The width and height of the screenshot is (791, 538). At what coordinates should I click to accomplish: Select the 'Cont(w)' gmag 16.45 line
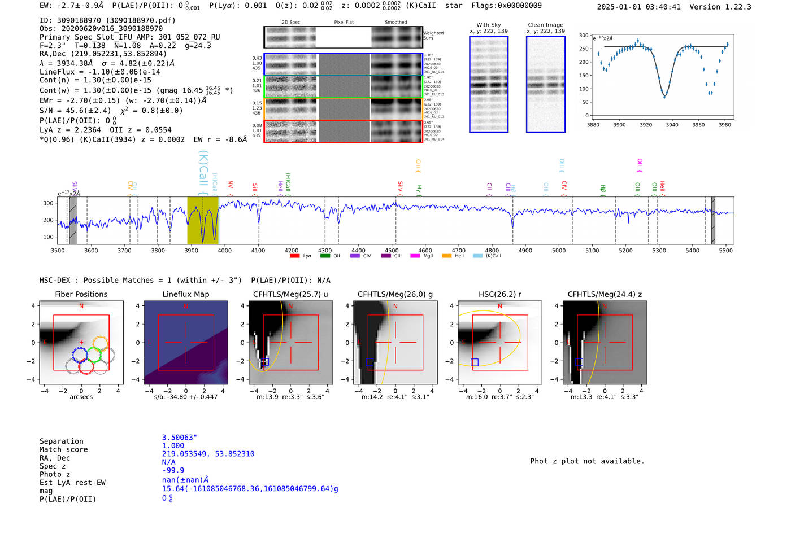click(x=136, y=90)
